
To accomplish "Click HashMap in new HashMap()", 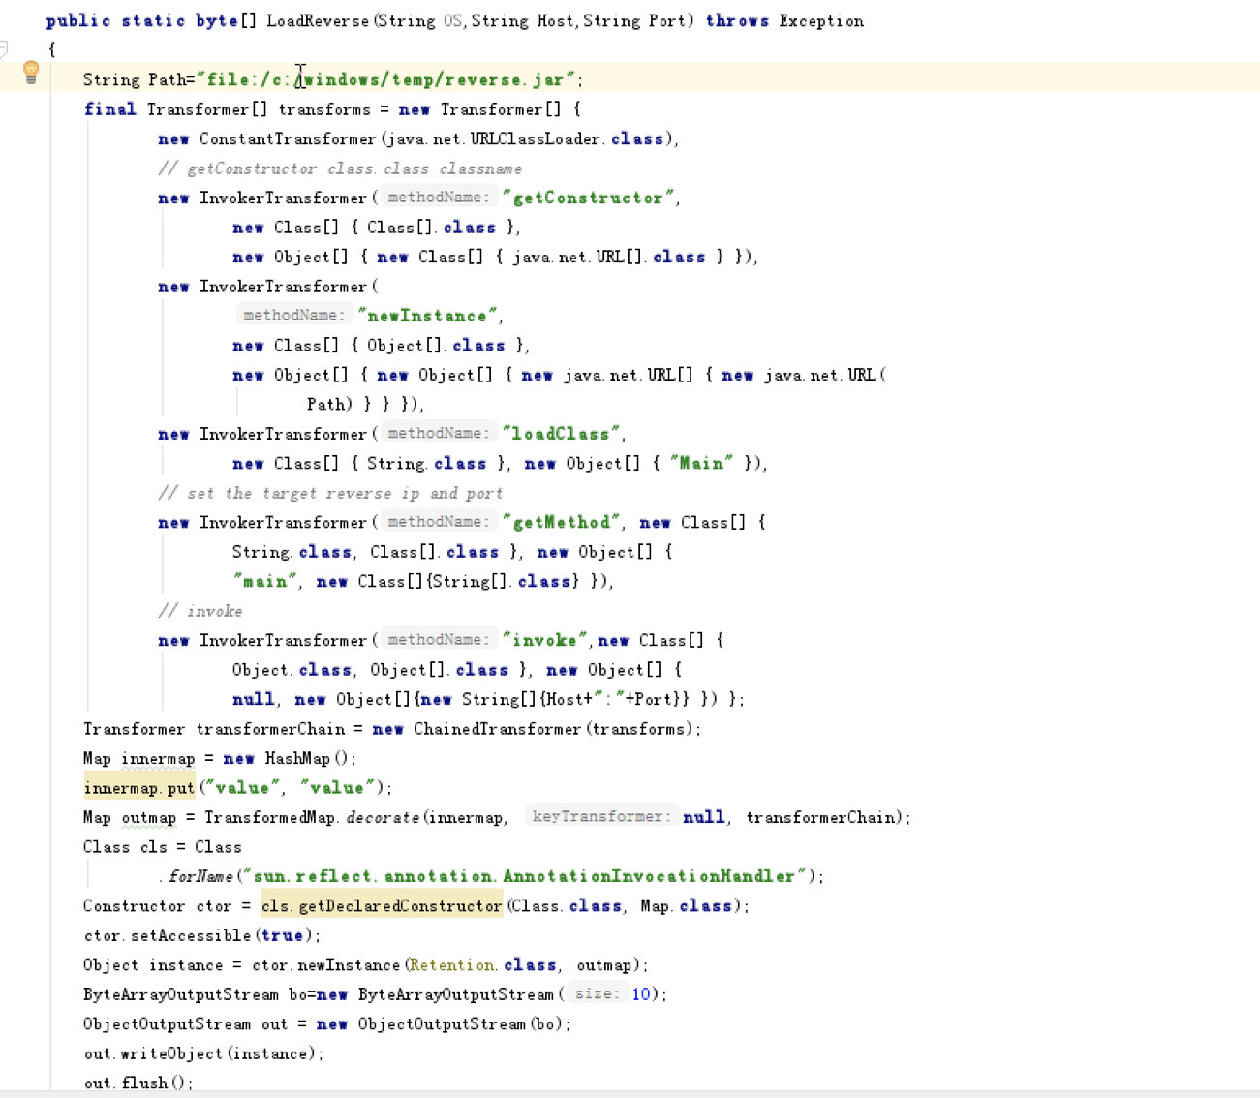I will [298, 759].
